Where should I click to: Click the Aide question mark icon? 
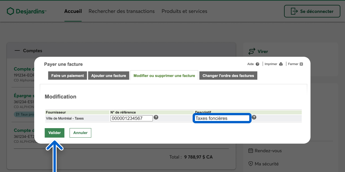[257, 64]
